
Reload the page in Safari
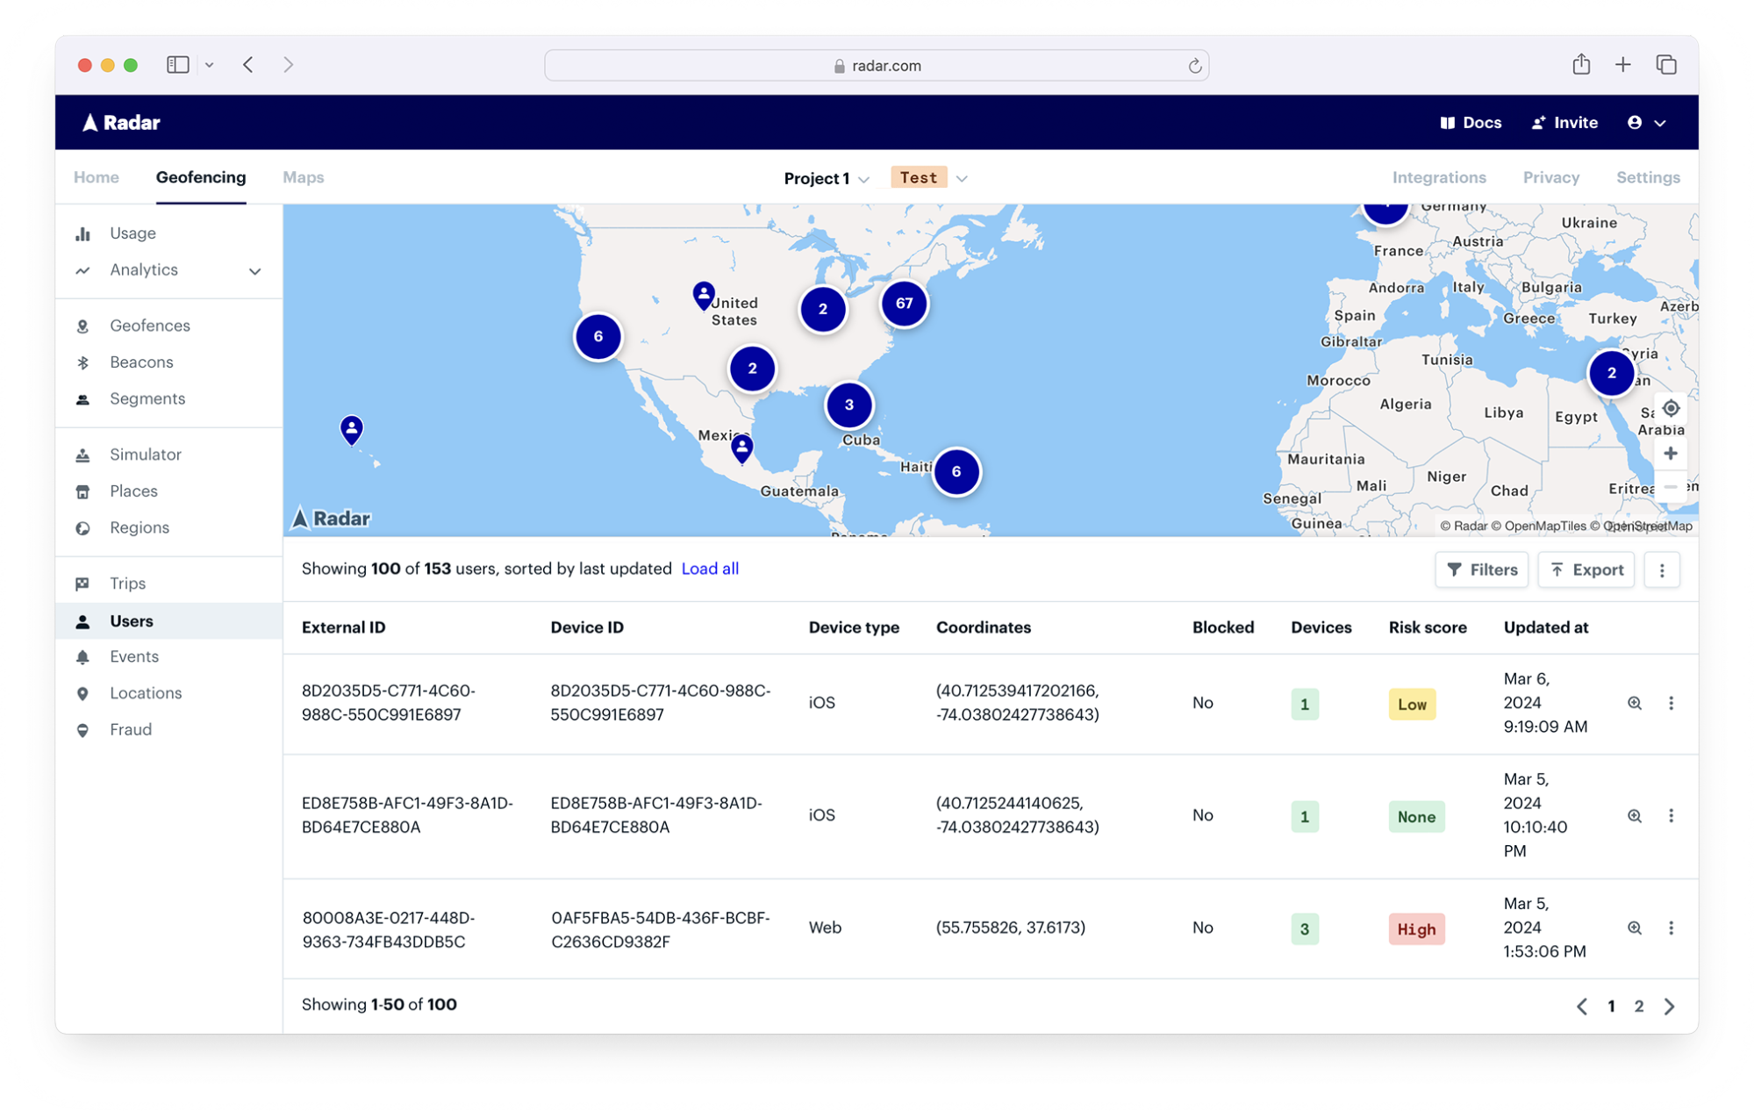[x=1194, y=66]
